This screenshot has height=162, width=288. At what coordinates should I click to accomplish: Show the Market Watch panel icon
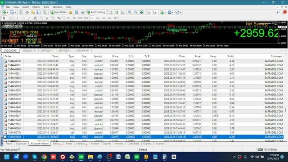[21, 12]
